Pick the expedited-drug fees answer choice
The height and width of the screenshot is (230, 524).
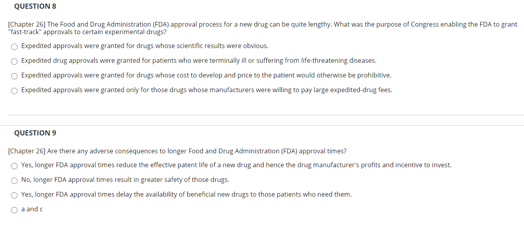(x=14, y=91)
